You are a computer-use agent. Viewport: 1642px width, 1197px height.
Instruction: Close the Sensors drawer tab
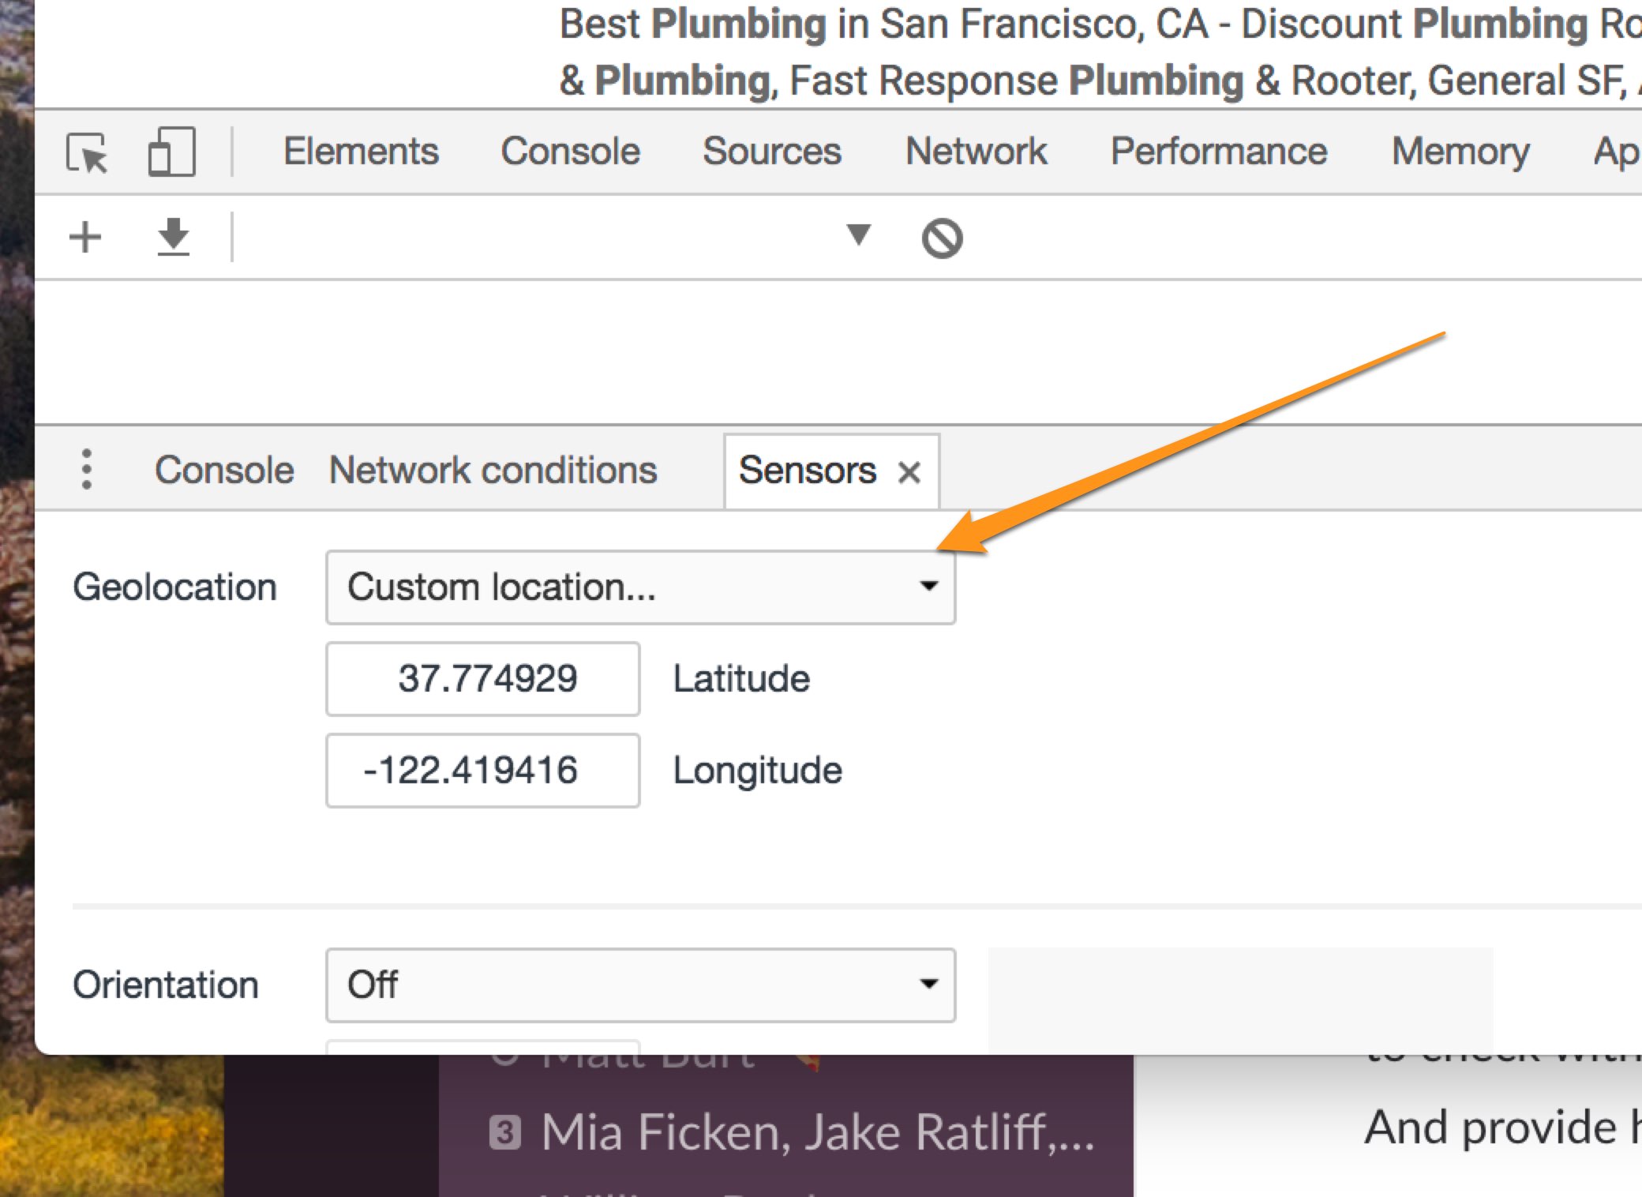909,472
